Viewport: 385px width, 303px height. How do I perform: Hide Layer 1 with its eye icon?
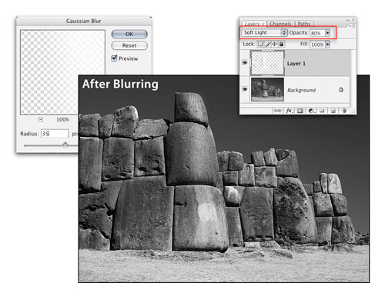coord(245,62)
